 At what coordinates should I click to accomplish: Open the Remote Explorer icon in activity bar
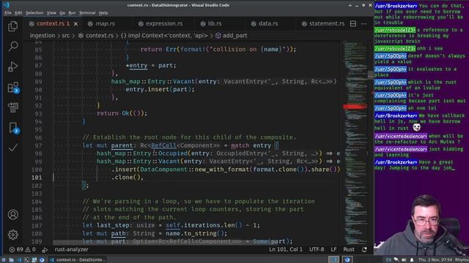[13, 107]
